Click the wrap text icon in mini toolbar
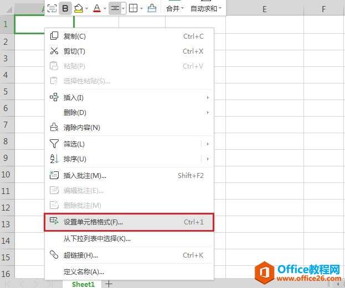The width and height of the screenshot is (345, 288). point(52,8)
